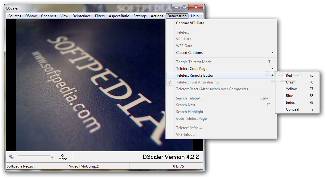Open the Help menu

coord(195,16)
